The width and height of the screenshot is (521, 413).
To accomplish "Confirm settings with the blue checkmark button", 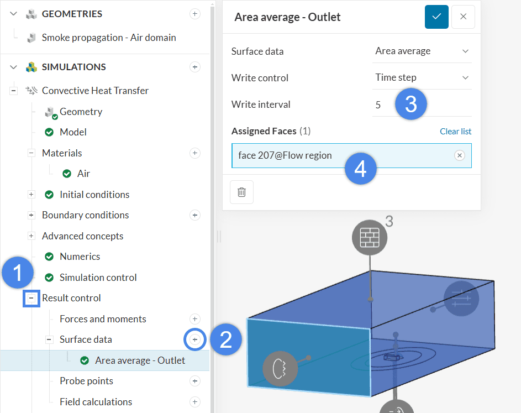I will [x=436, y=17].
